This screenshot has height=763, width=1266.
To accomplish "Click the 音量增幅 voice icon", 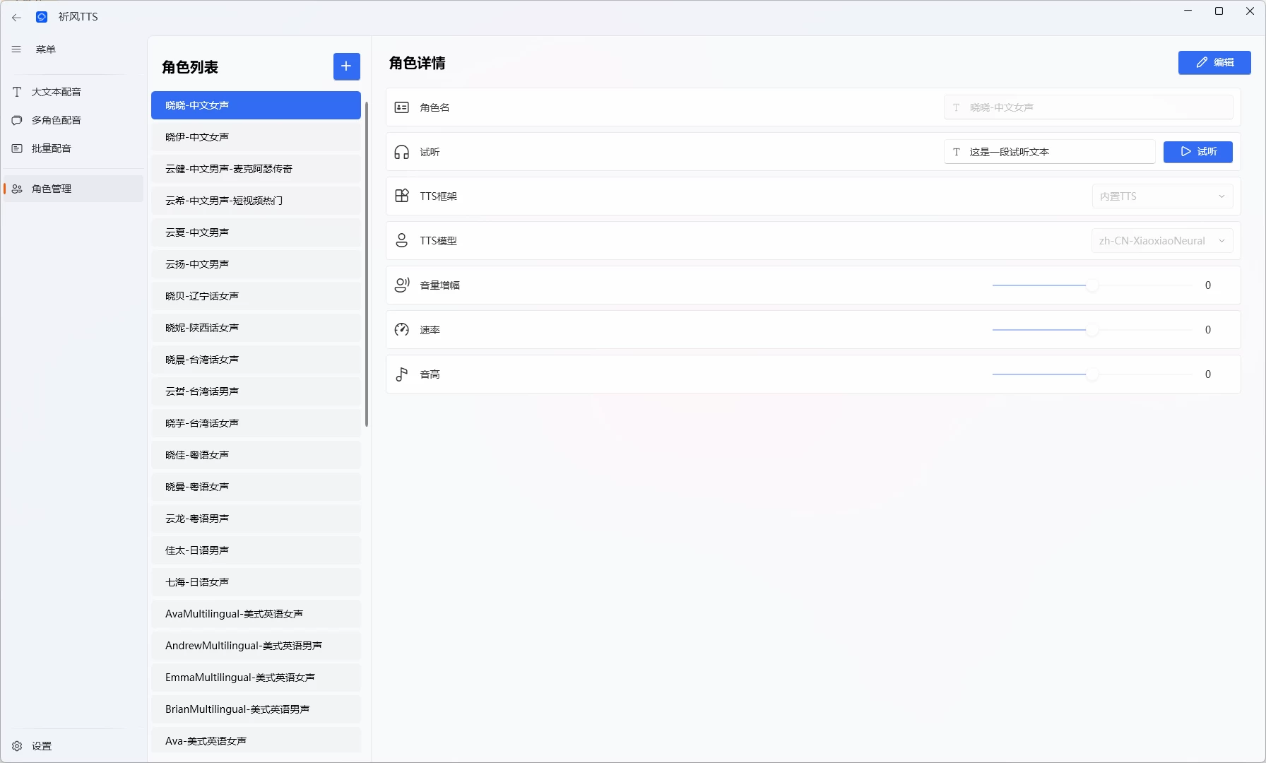I will click(402, 285).
